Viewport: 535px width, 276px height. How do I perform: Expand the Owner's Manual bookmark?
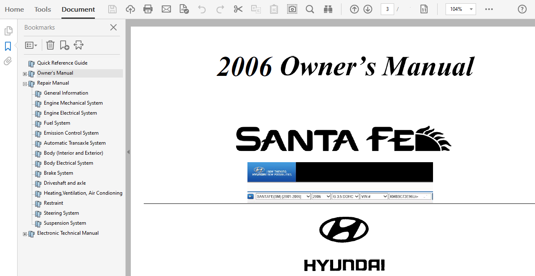25,74
